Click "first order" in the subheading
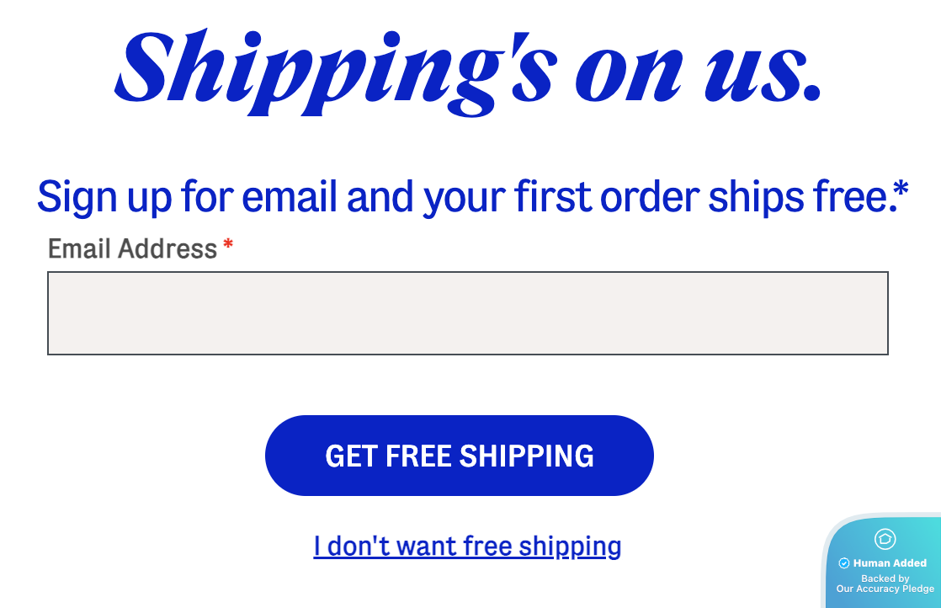 tap(604, 196)
